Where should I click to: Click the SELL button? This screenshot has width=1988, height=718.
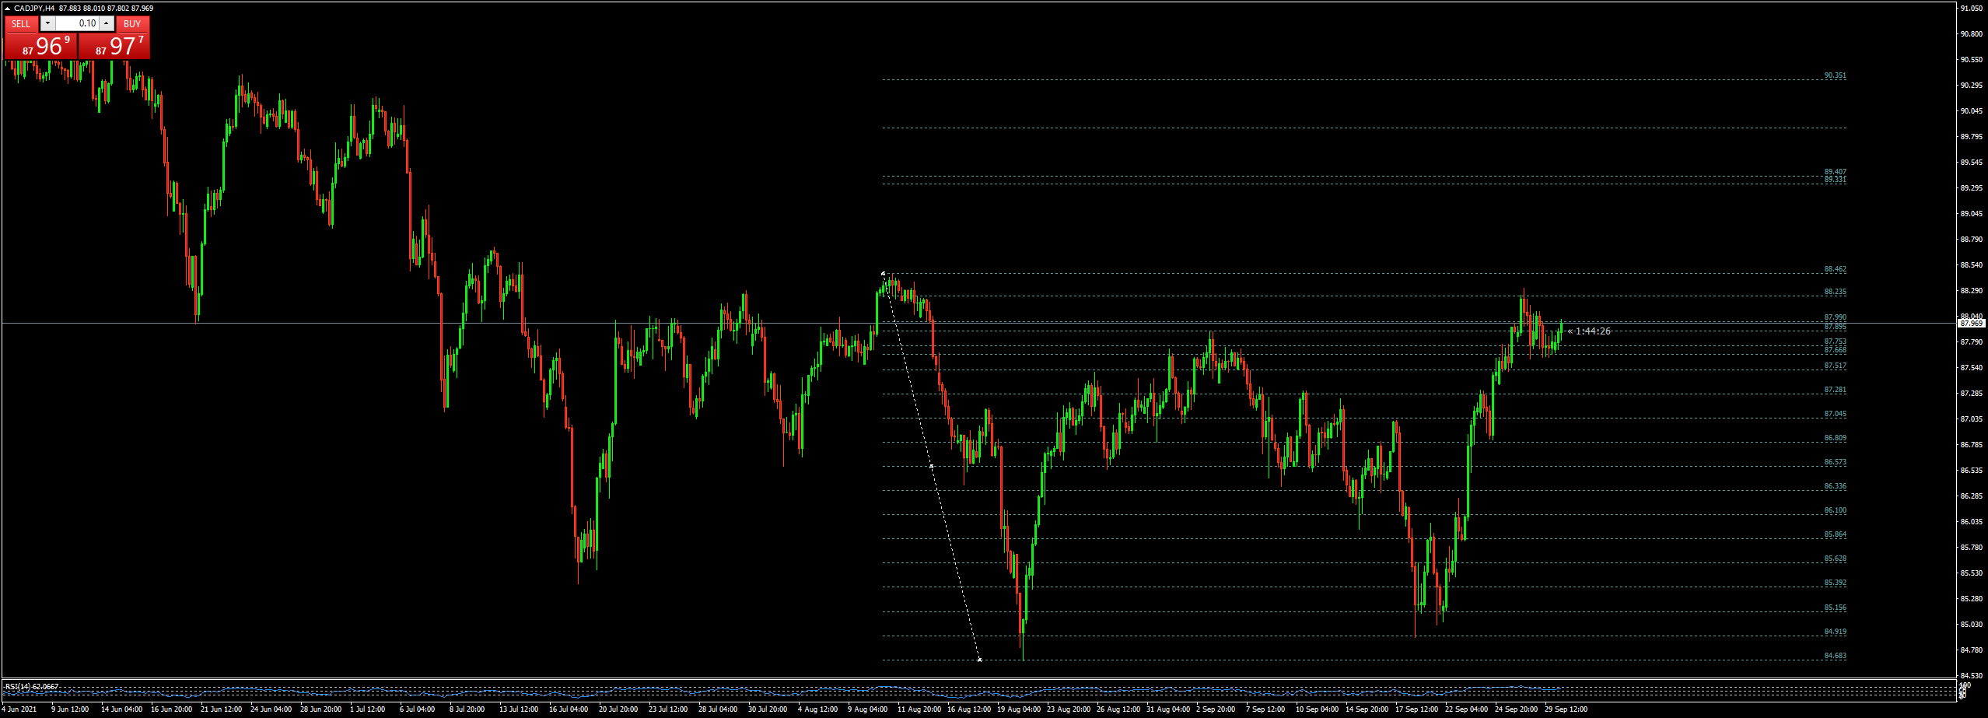point(21,24)
